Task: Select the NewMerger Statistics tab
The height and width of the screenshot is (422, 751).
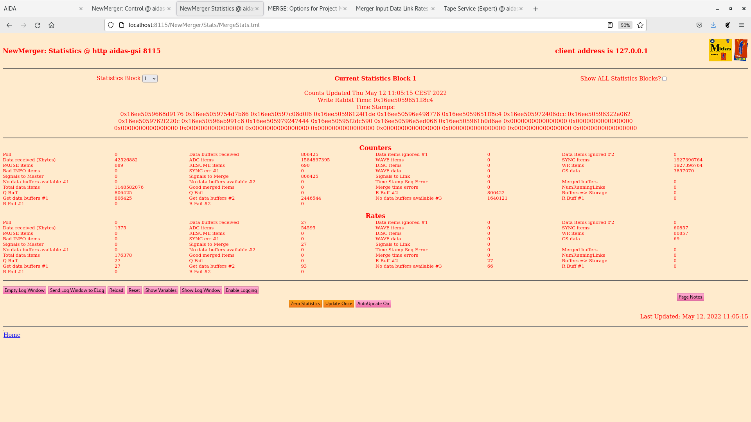Action: 220,9
